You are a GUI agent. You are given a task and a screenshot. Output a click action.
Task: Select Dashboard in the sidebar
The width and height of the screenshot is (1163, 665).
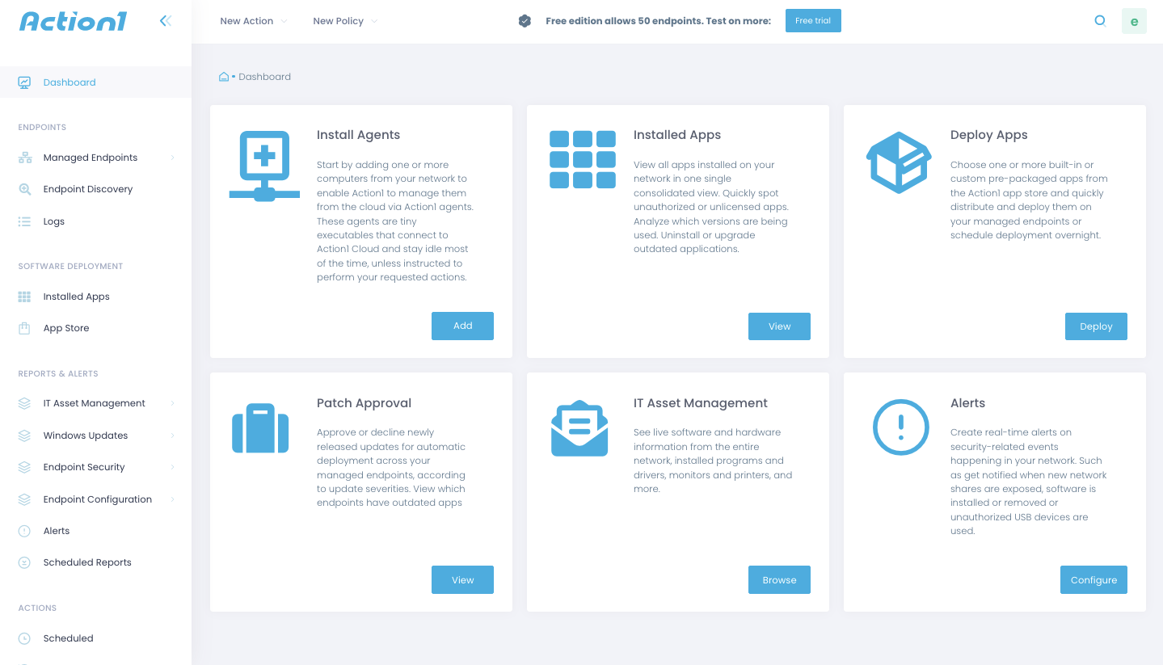tap(95, 82)
